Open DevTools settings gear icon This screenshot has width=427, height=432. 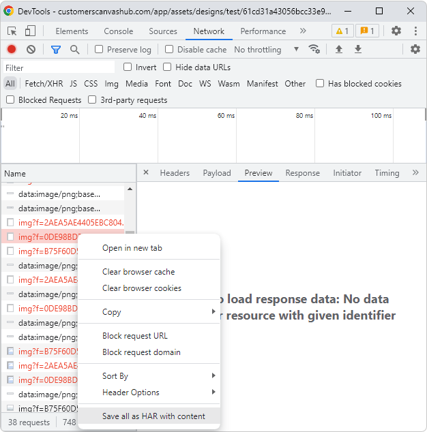(x=396, y=31)
